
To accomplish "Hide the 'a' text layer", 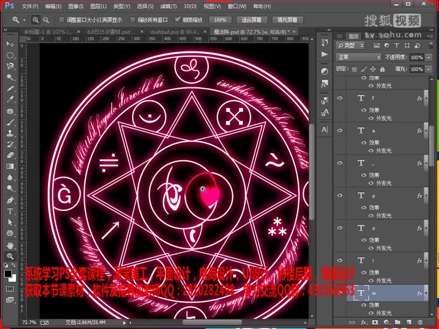I will pos(340,130).
